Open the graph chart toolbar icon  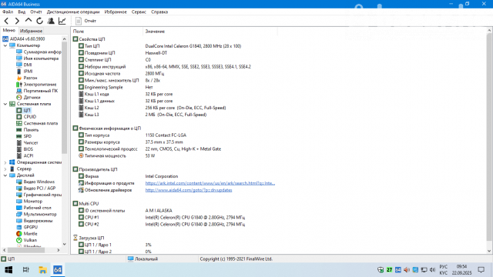coord(62,21)
